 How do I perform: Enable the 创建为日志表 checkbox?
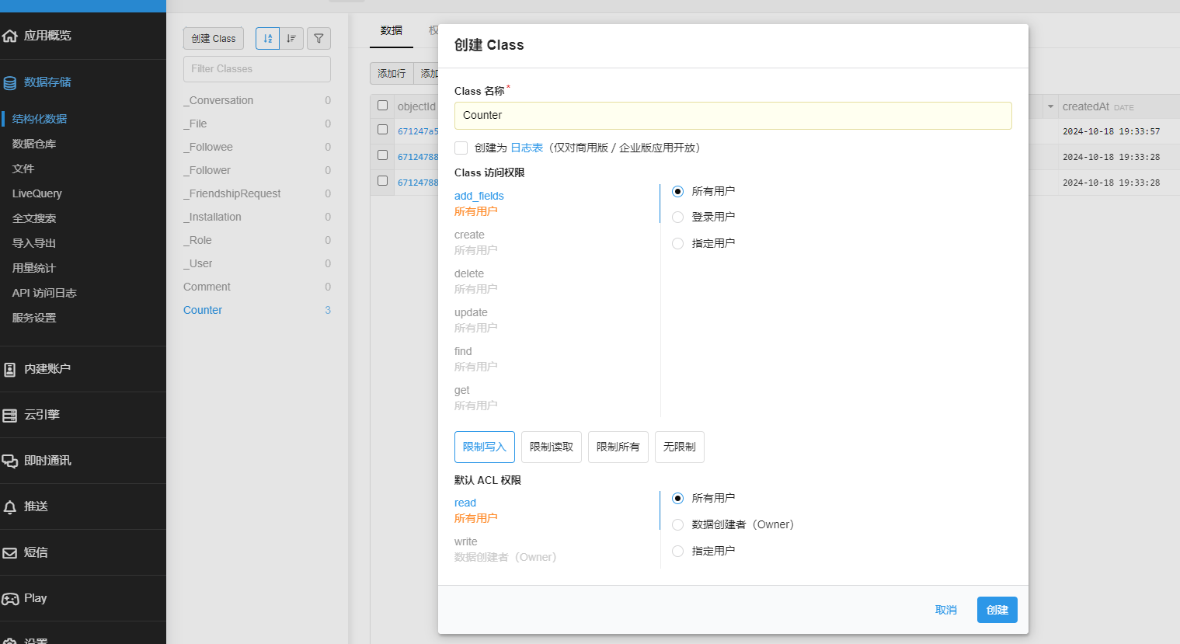pyautogui.click(x=461, y=148)
